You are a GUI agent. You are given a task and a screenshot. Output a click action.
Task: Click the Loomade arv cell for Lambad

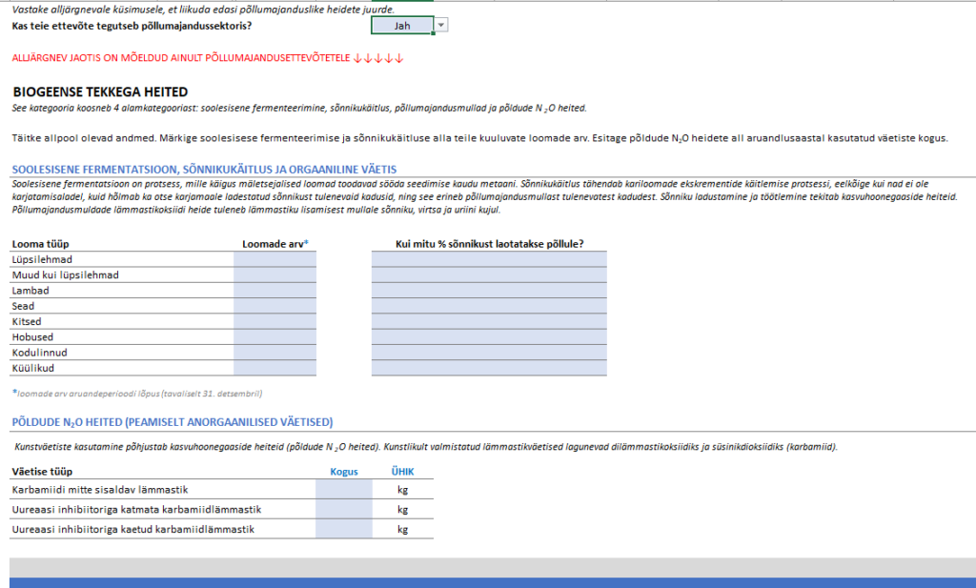[x=274, y=291]
